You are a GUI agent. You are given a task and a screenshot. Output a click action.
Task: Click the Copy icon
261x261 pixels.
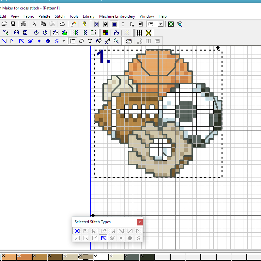[43, 24]
